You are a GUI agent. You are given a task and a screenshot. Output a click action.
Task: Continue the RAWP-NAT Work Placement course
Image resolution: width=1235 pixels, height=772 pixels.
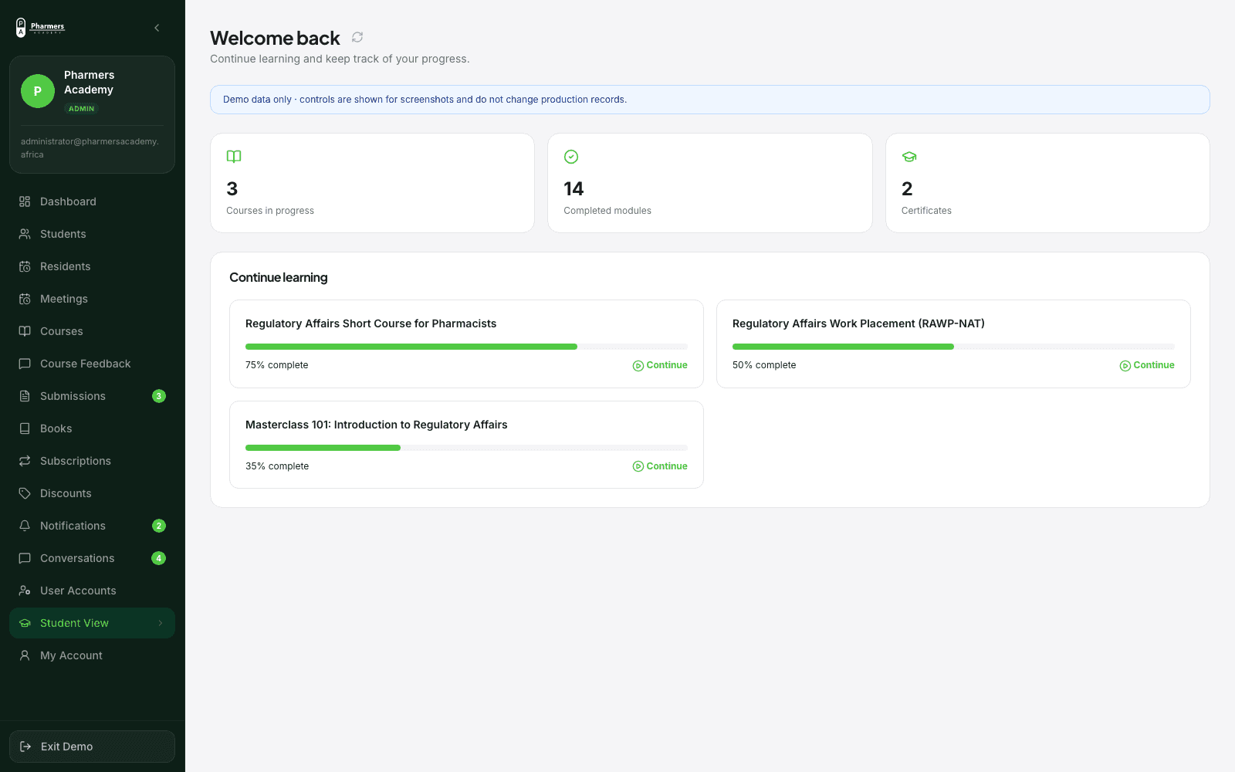coord(1147,365)
